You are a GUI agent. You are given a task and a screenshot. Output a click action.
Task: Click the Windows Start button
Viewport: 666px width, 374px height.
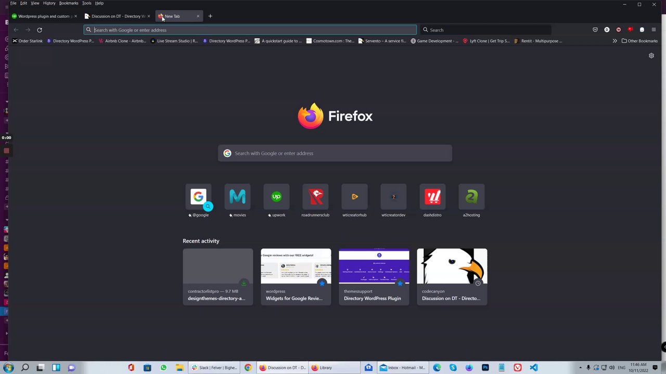click(x=8, y=367)
